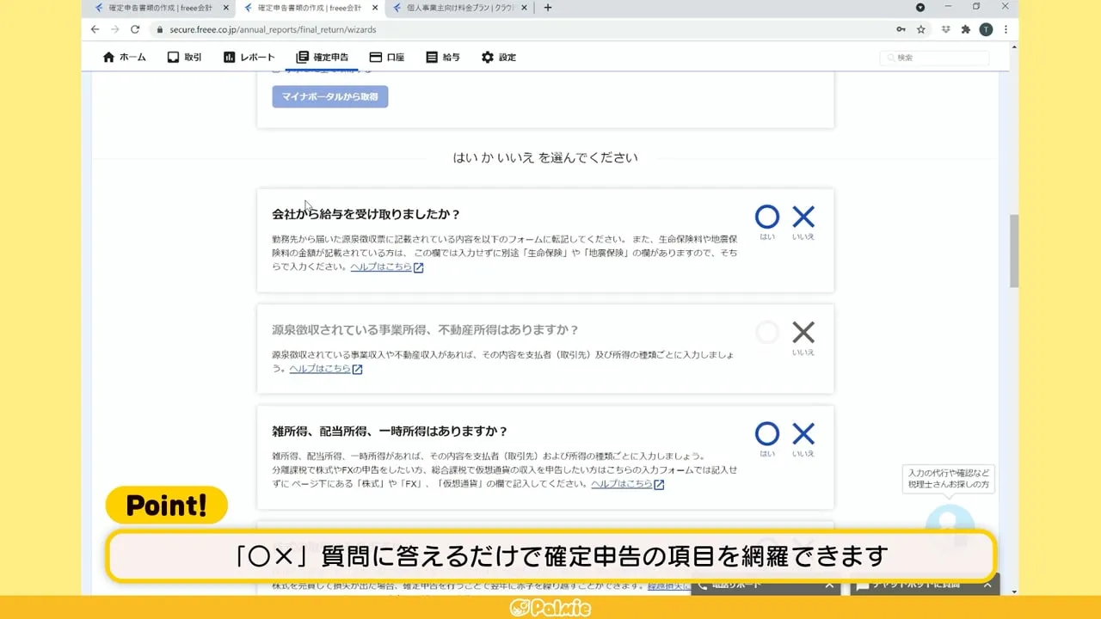Collapse the チャットボットに質問 panel
The height and width of the screenshot is (619, 1101).
[x=987, y=585]
